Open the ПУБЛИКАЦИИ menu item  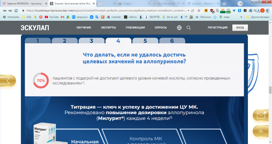click(x=135, y=27)
